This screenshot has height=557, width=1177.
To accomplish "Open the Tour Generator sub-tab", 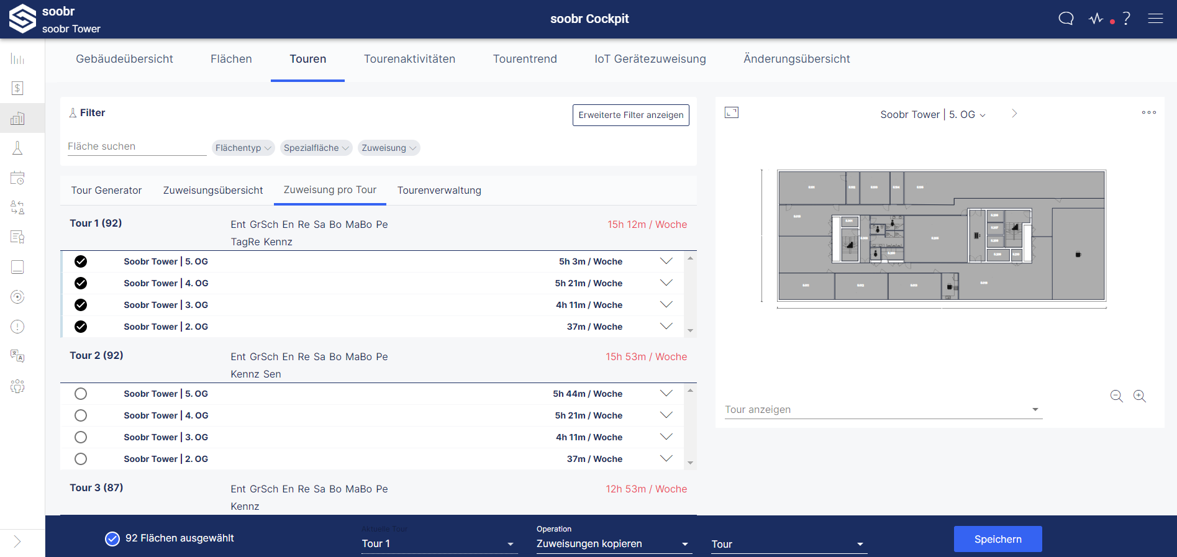I will click(x=106, y=191).
